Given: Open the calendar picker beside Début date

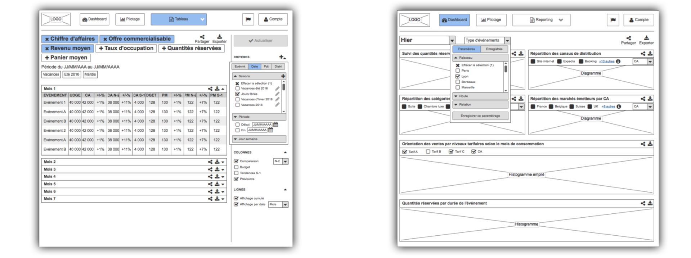Looking at the screenshot, I should pos(276,125).
